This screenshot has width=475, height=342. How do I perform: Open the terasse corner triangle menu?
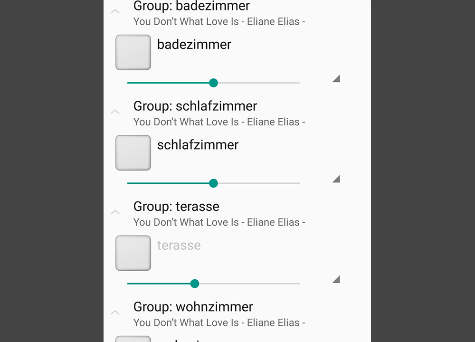tap(336, 279)
